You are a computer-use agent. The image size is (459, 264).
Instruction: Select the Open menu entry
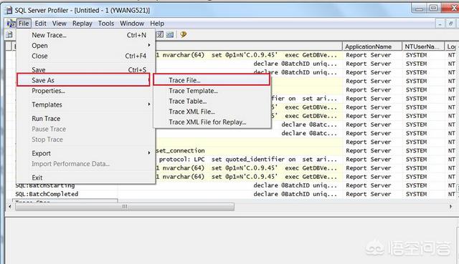click(86, 46)
